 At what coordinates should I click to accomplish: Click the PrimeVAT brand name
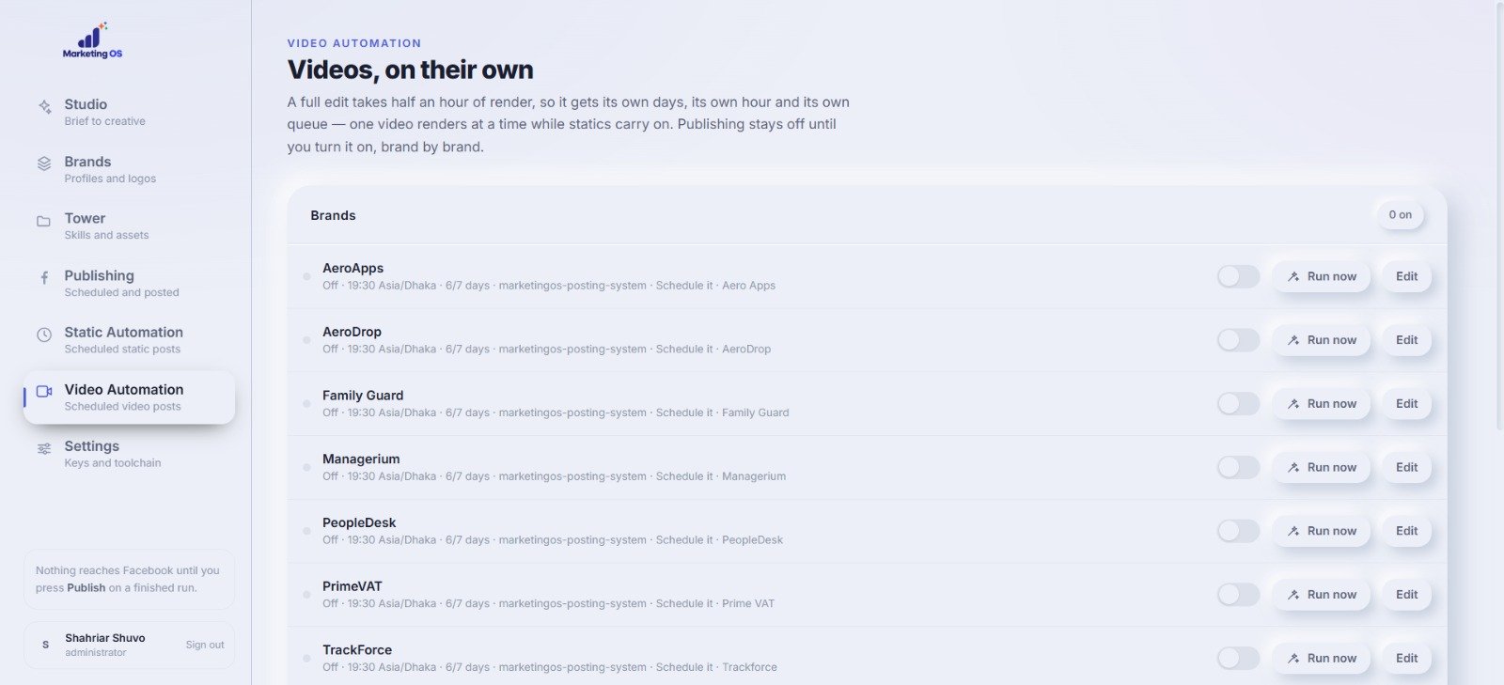[352, 586]
